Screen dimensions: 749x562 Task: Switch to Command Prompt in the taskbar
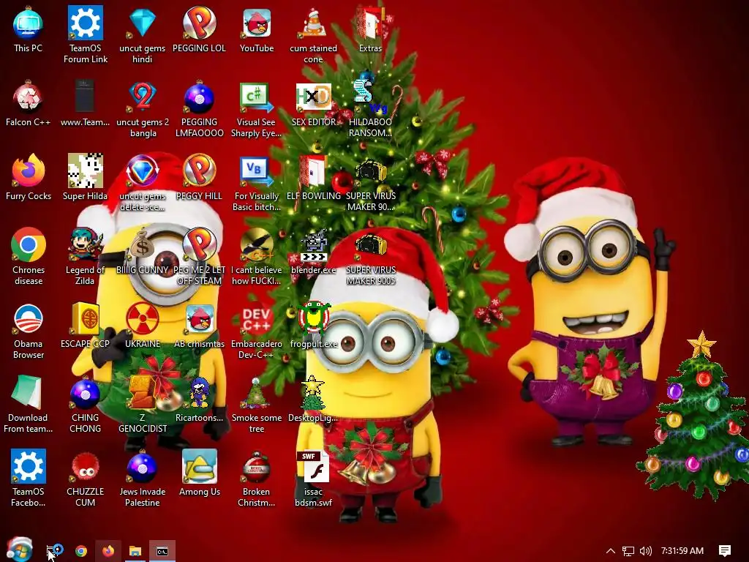[x=162, y=551]
